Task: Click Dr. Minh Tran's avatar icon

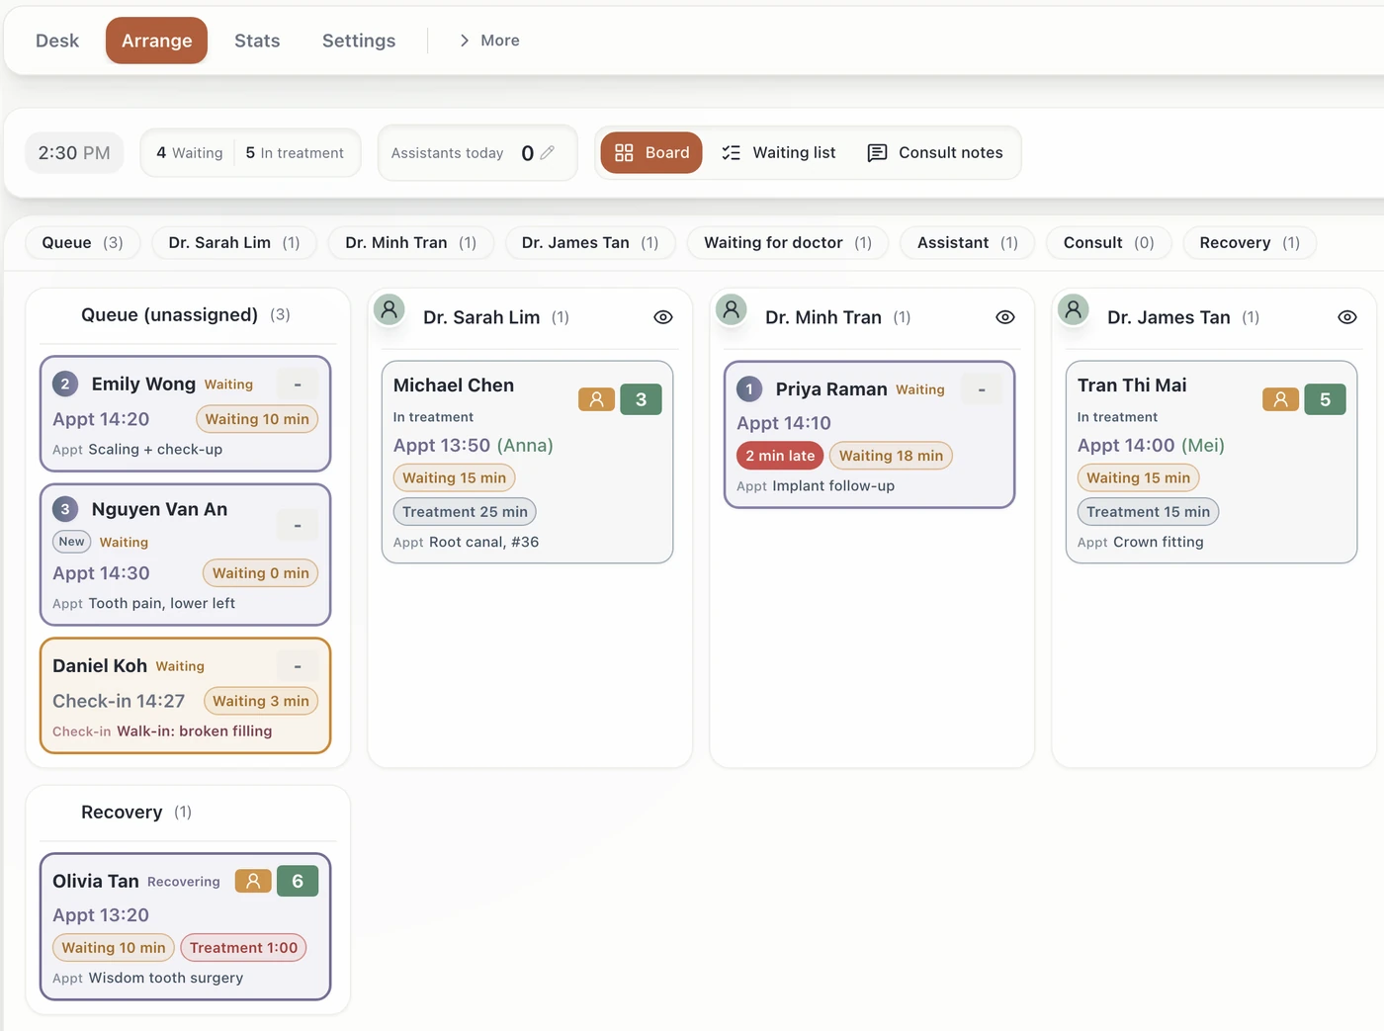Action: pyautogui.click(x=732, y=310)
